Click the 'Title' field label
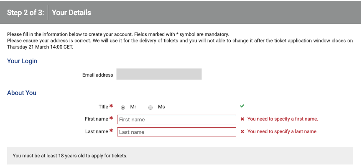362x167 pixels. [x=103, y=107]
